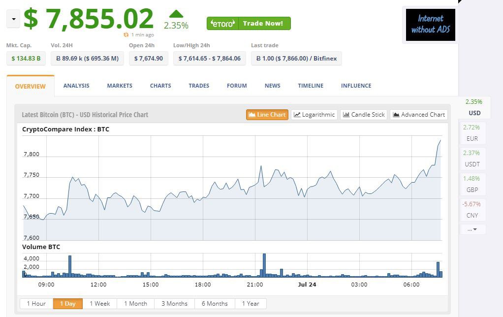This screenshot has height=317, width=503.
Task: Switch chart to Candle Stick view
Action: point(364,115)
